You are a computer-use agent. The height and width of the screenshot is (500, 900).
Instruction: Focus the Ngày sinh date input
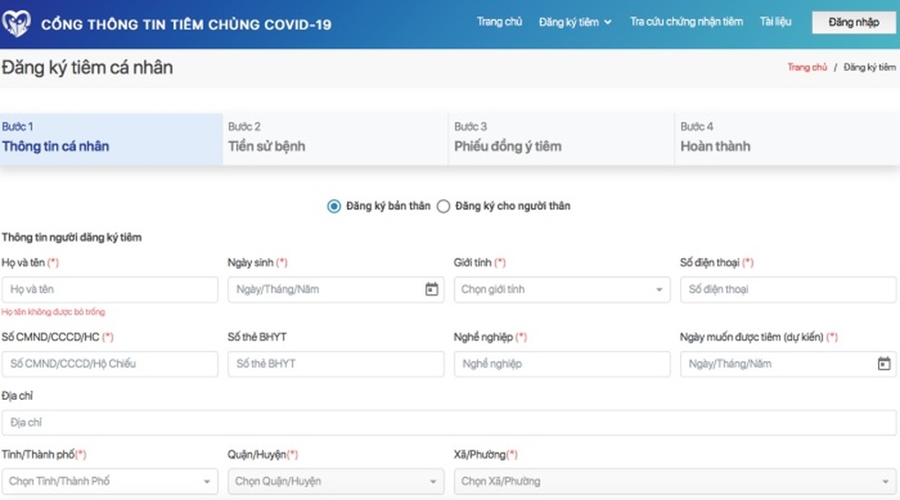335,289
